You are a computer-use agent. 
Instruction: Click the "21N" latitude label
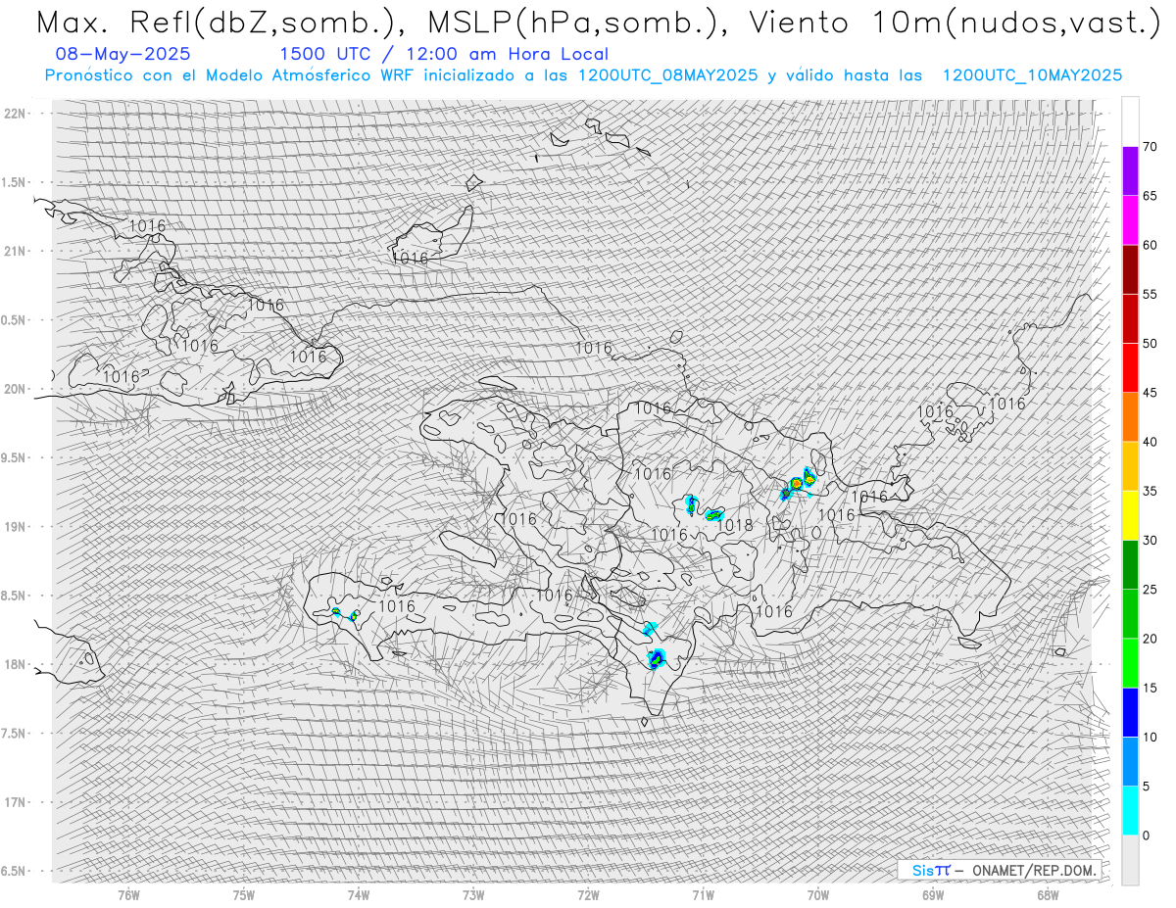[x=15, y=251]
